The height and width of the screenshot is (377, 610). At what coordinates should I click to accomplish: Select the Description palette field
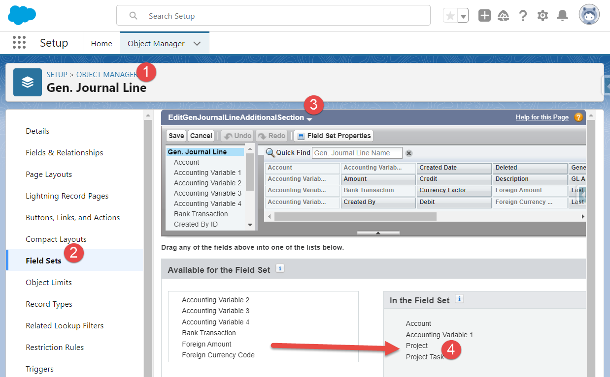(530, 179)
